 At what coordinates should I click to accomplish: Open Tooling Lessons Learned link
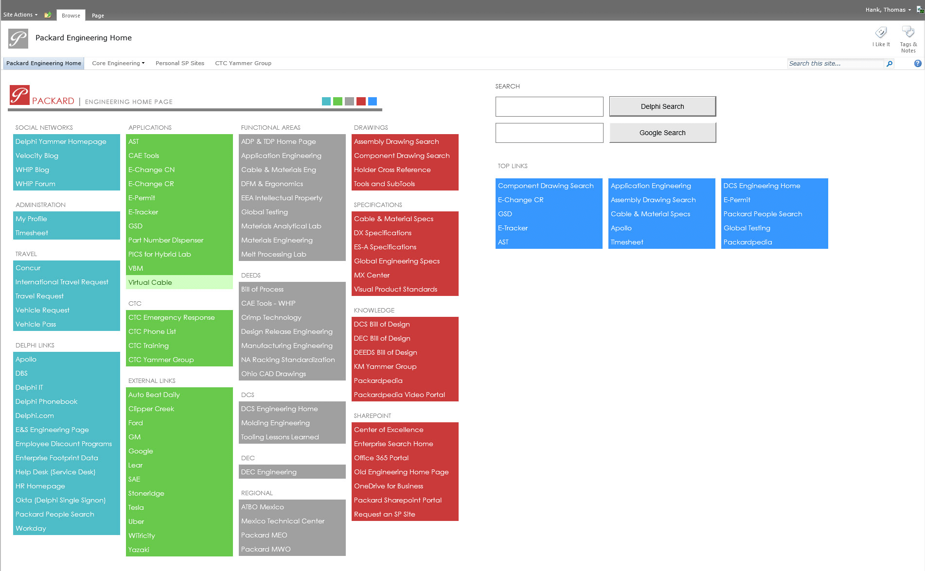(x=280, y=437)
